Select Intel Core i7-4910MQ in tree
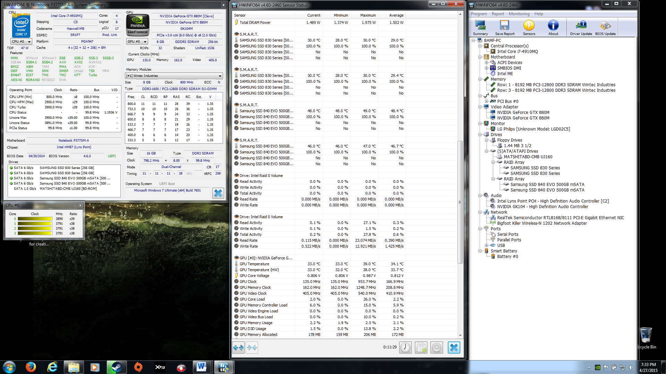The width and height of the screenshot is (666, 374). click(x=518, y=52)
